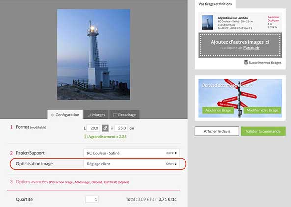The width and height of the screenshot is (291, 207).
Task: Open the Papier/Support dropdown
Action: tap(132, 153)
